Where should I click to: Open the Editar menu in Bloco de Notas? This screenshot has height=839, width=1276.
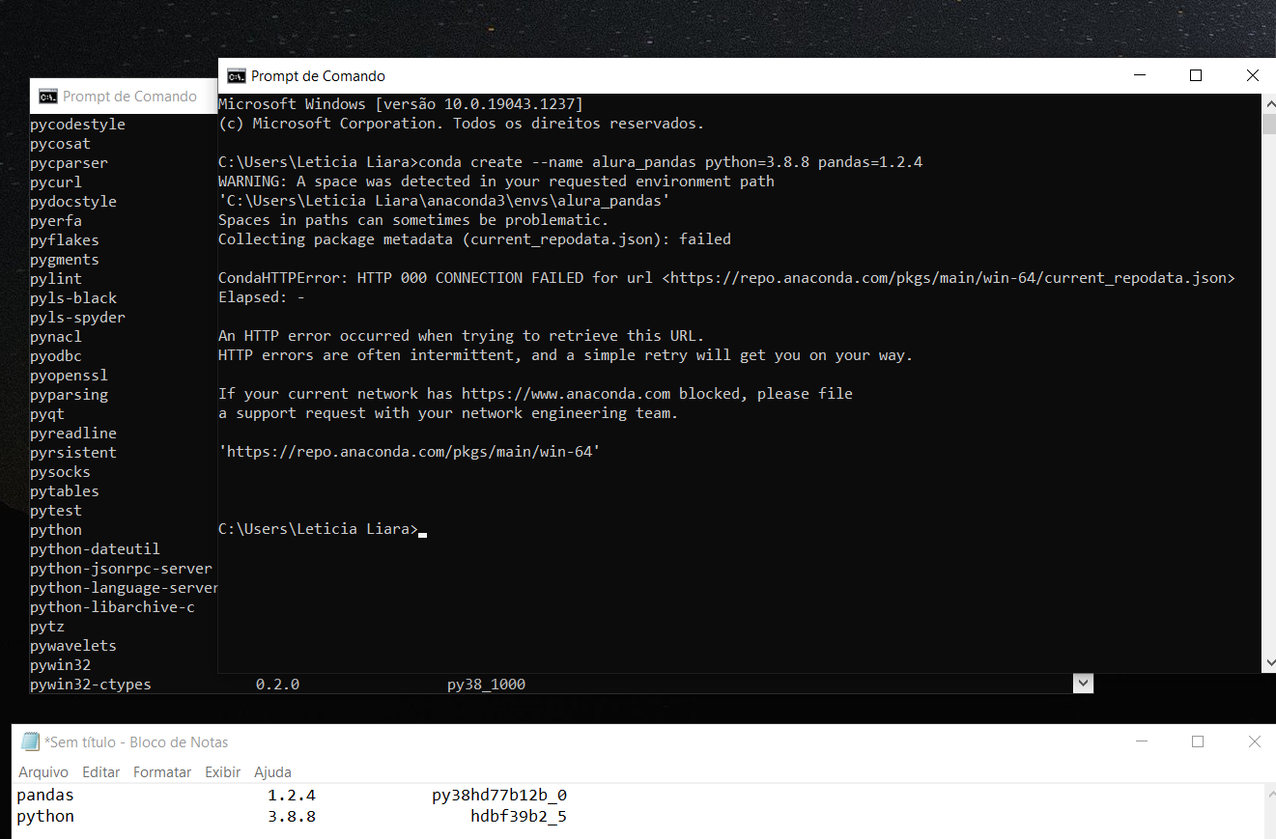coord(101,772)
